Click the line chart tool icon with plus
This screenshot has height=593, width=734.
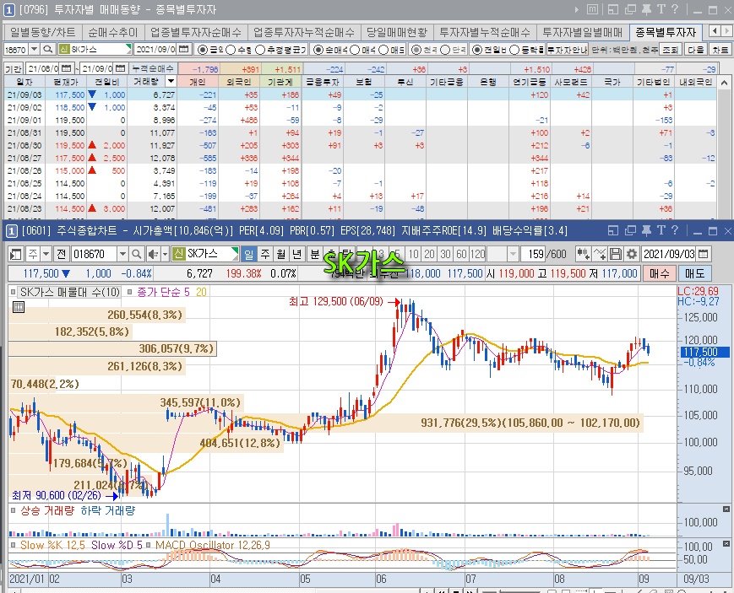600,254
